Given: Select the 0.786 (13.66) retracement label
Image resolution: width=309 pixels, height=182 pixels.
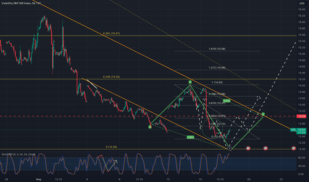Looking at the screenshot, I should [217, 94].
